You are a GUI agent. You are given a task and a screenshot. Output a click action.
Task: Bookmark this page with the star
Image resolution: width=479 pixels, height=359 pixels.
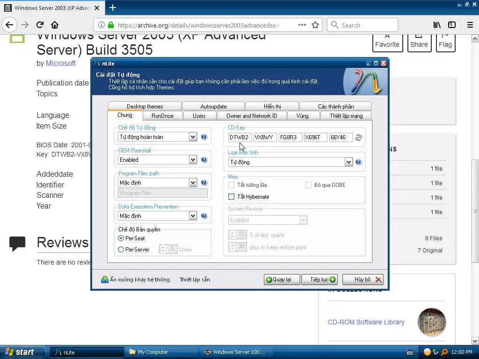pyautogui.click(x=315, y=25)
